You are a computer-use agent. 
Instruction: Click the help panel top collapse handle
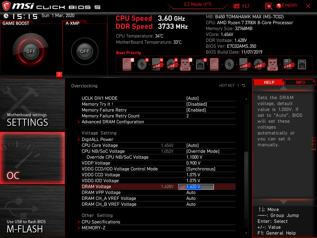click(x=284, y=88)
